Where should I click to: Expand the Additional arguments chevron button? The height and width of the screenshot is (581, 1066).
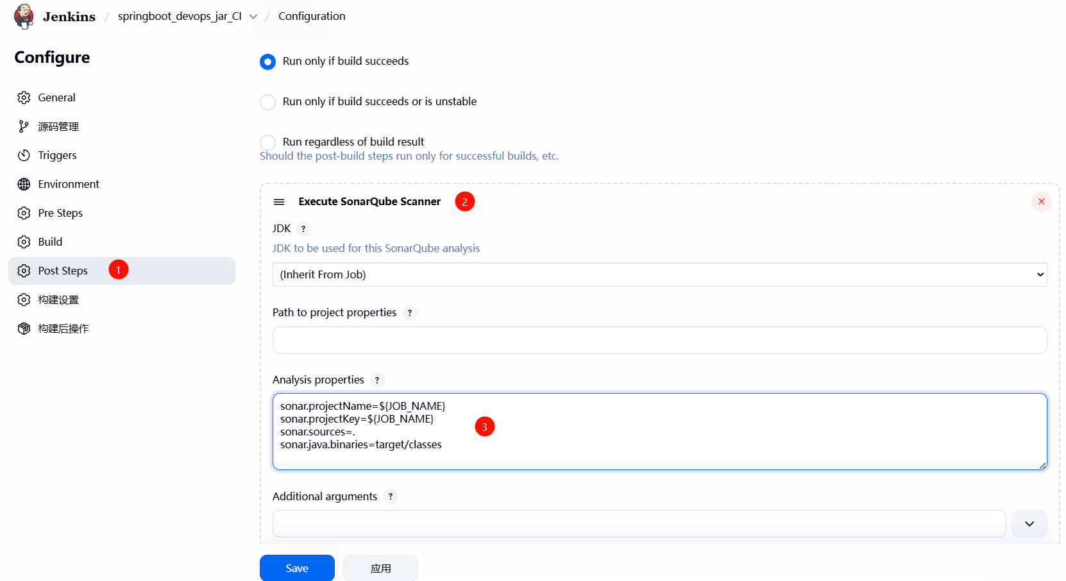pos(1029,524)
